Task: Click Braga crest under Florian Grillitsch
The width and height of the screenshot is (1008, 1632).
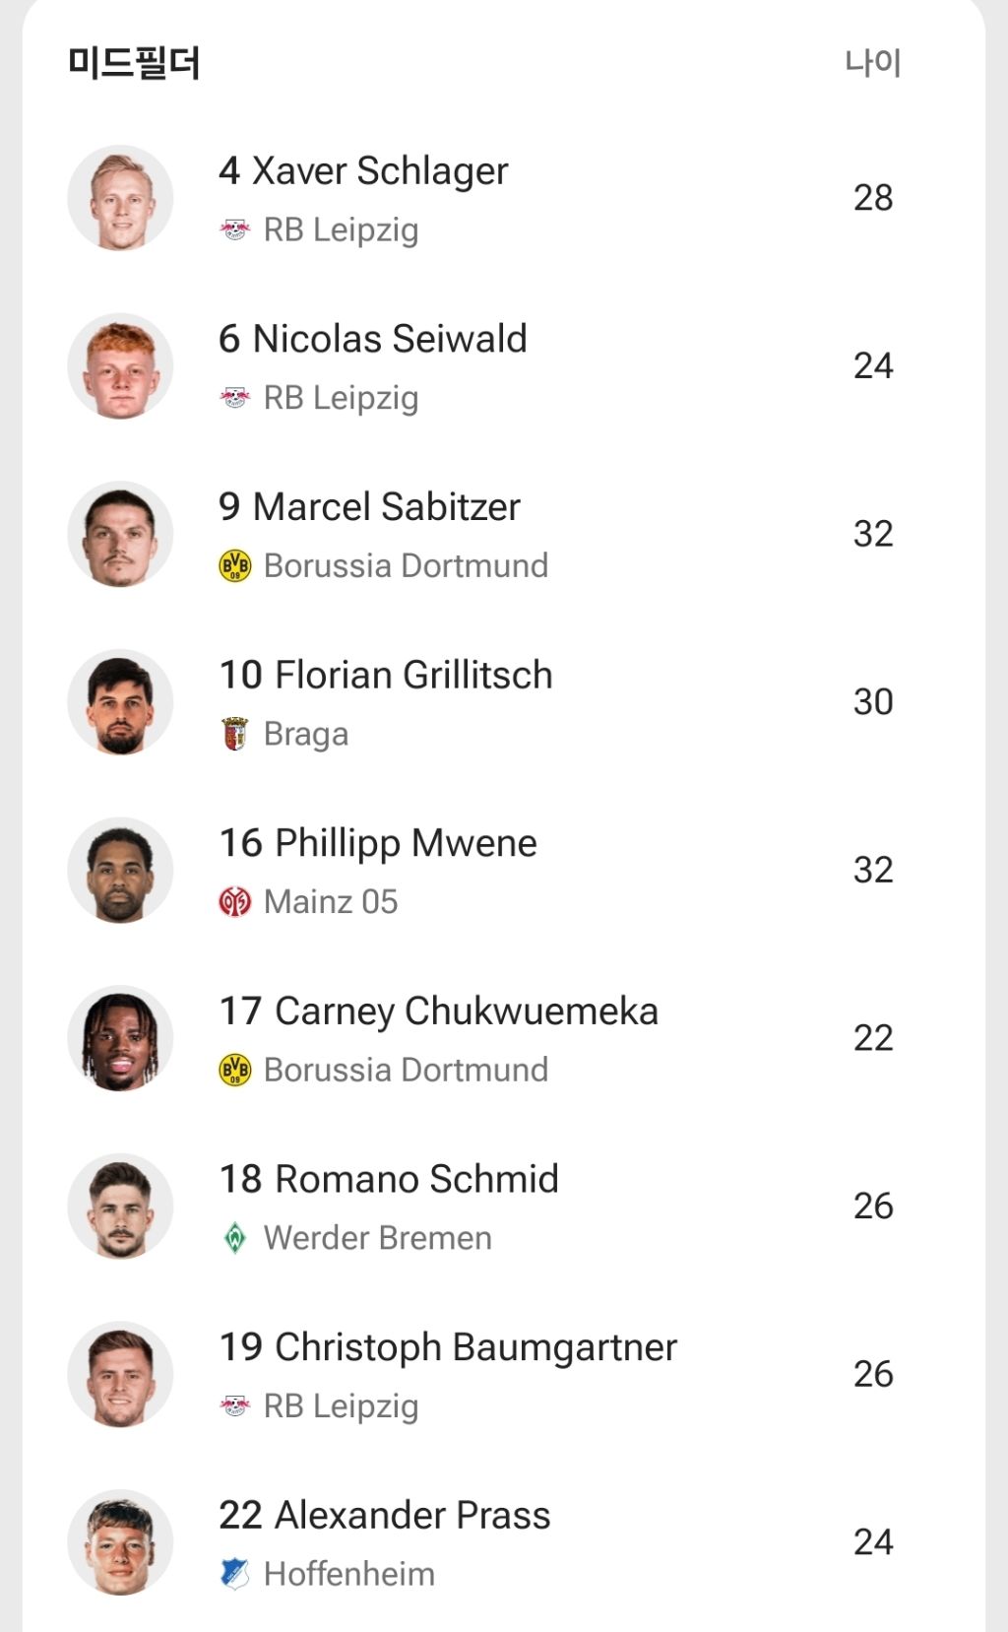Action: tap(234, 734)
